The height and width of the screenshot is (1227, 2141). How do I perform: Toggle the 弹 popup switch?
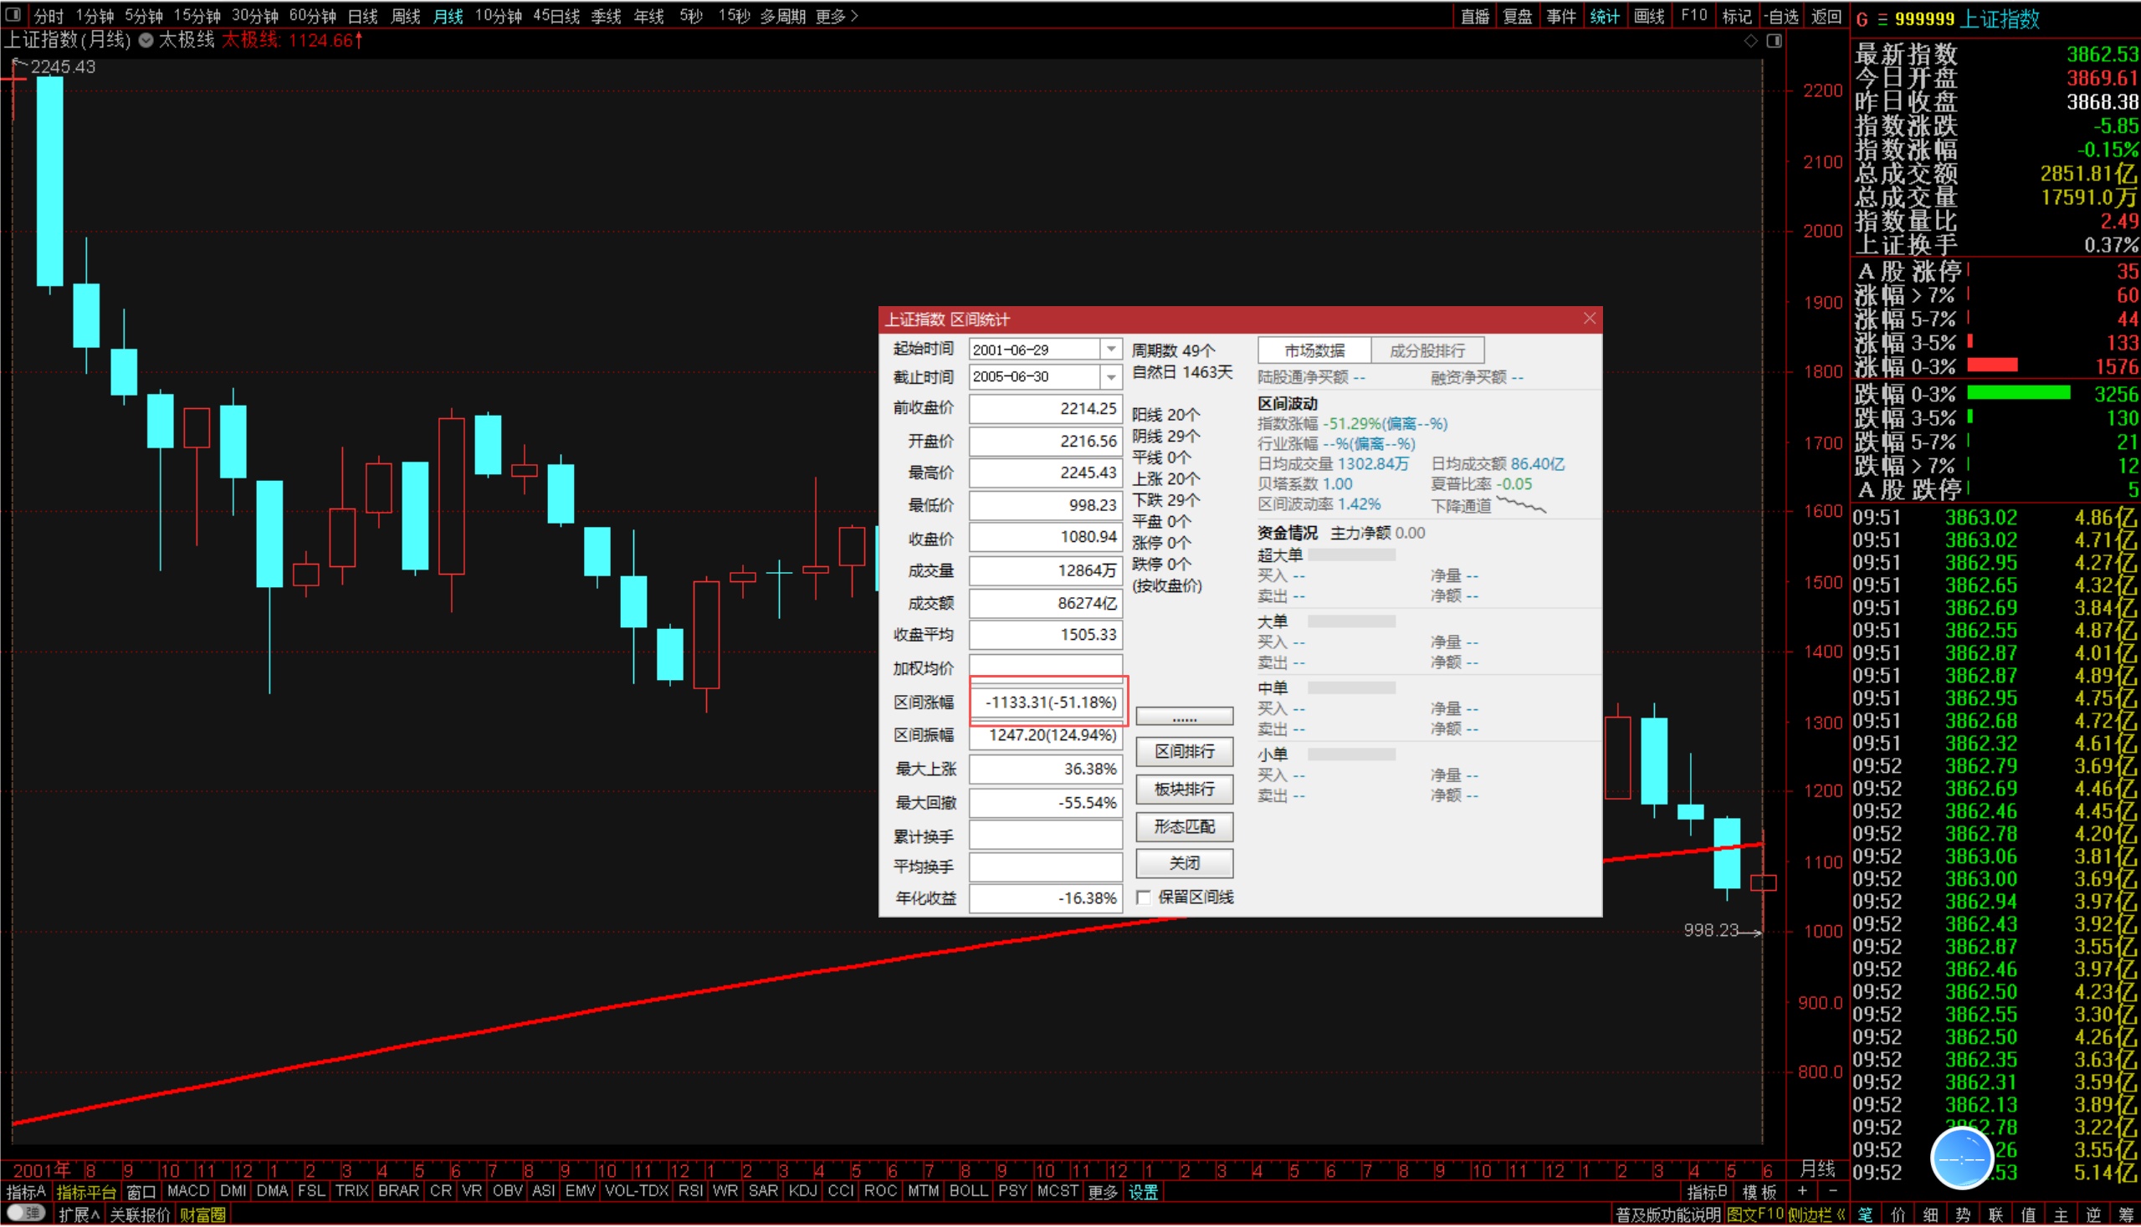26,1214
